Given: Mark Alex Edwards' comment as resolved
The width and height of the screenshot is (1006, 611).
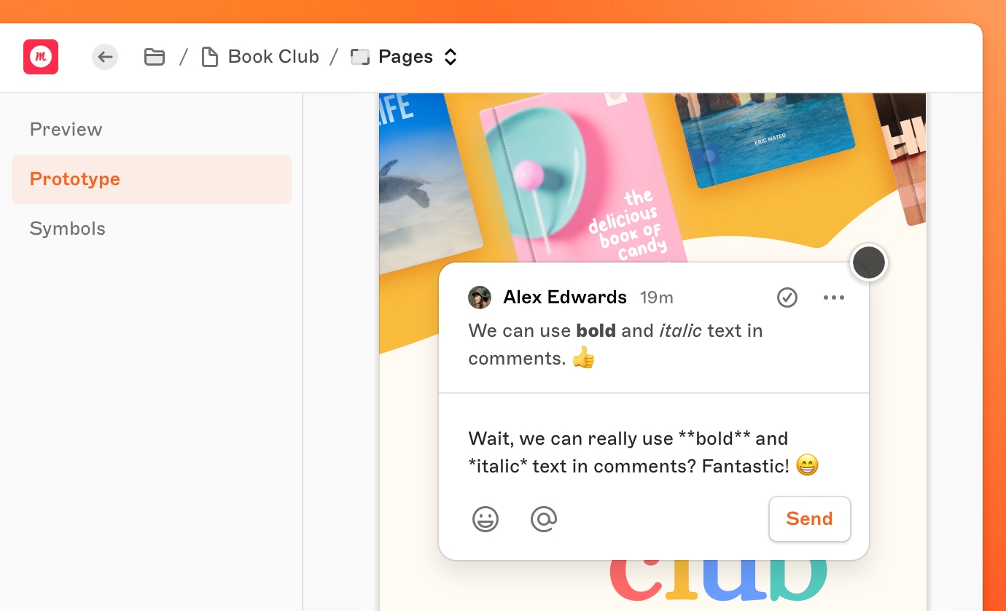Looking at the screenshot, I should point(787,297).
